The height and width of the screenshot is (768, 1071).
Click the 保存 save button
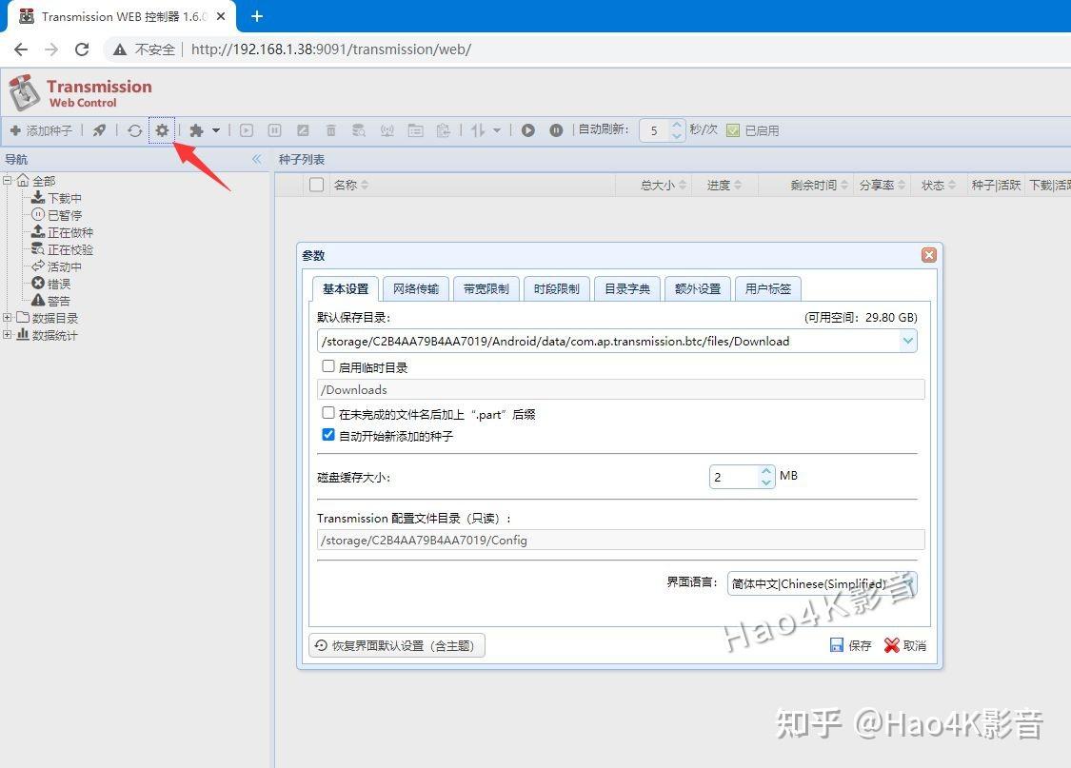851,646
